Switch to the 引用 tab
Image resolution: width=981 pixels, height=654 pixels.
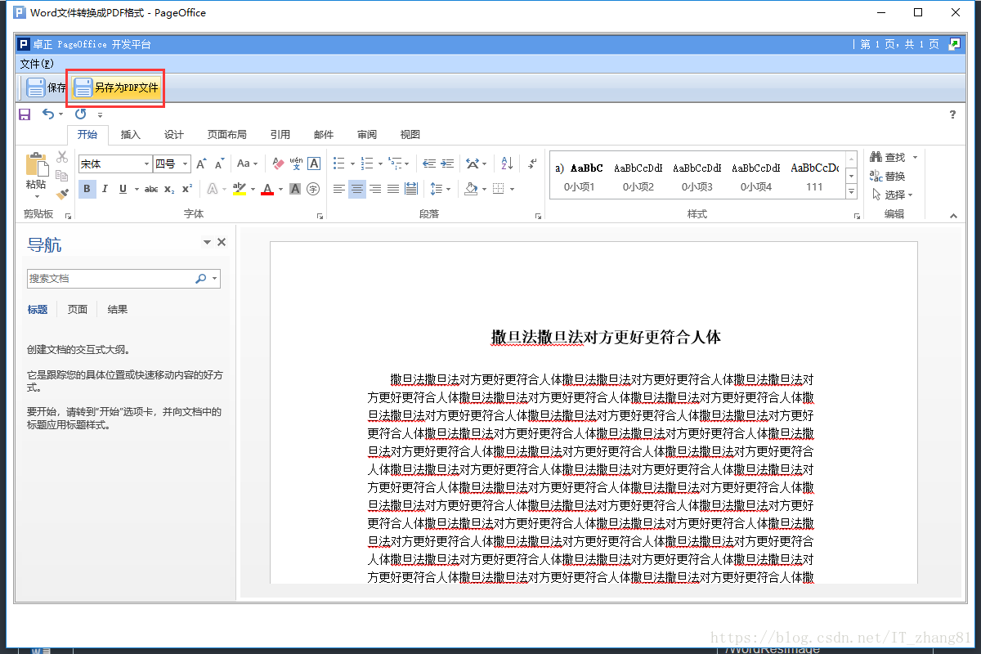click(280, 135)
